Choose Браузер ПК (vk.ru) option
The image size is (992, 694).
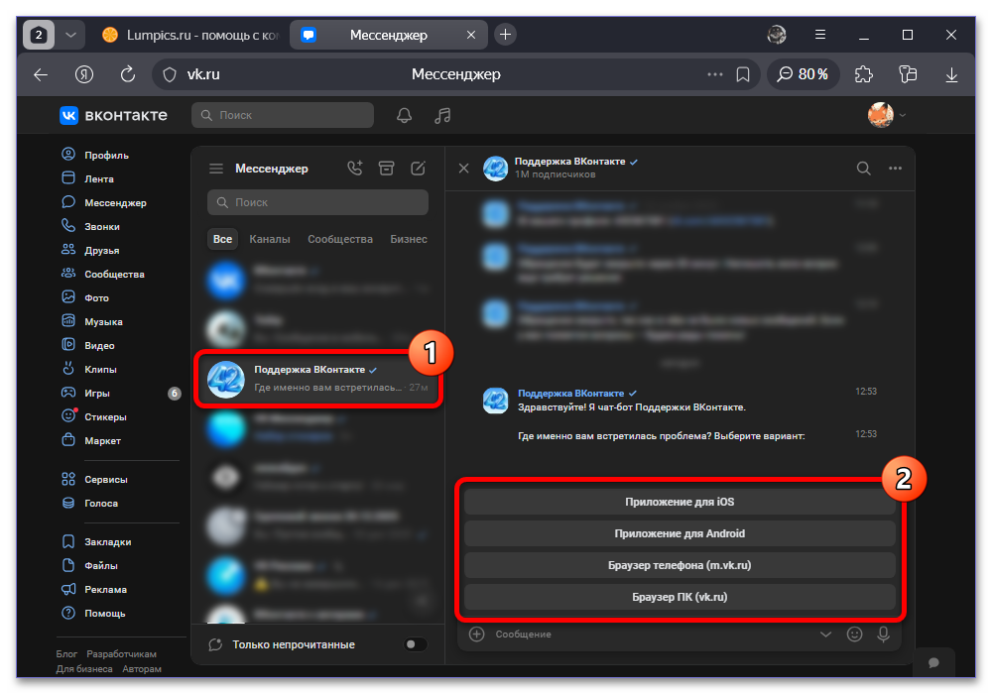(680, 597)
